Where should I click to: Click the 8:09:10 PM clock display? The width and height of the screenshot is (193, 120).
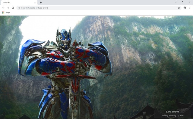click(172, 112)
